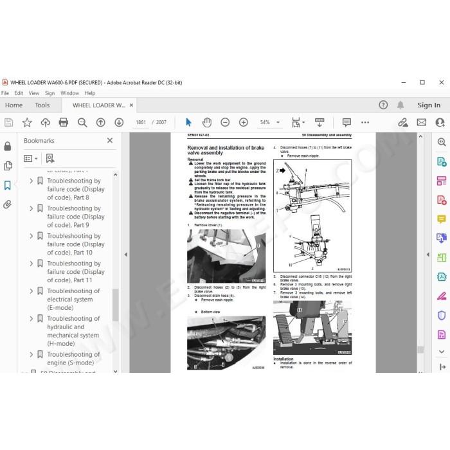Open fit page options icon
This screenshot has height=450, width=450.
click(x=298, y=123)
